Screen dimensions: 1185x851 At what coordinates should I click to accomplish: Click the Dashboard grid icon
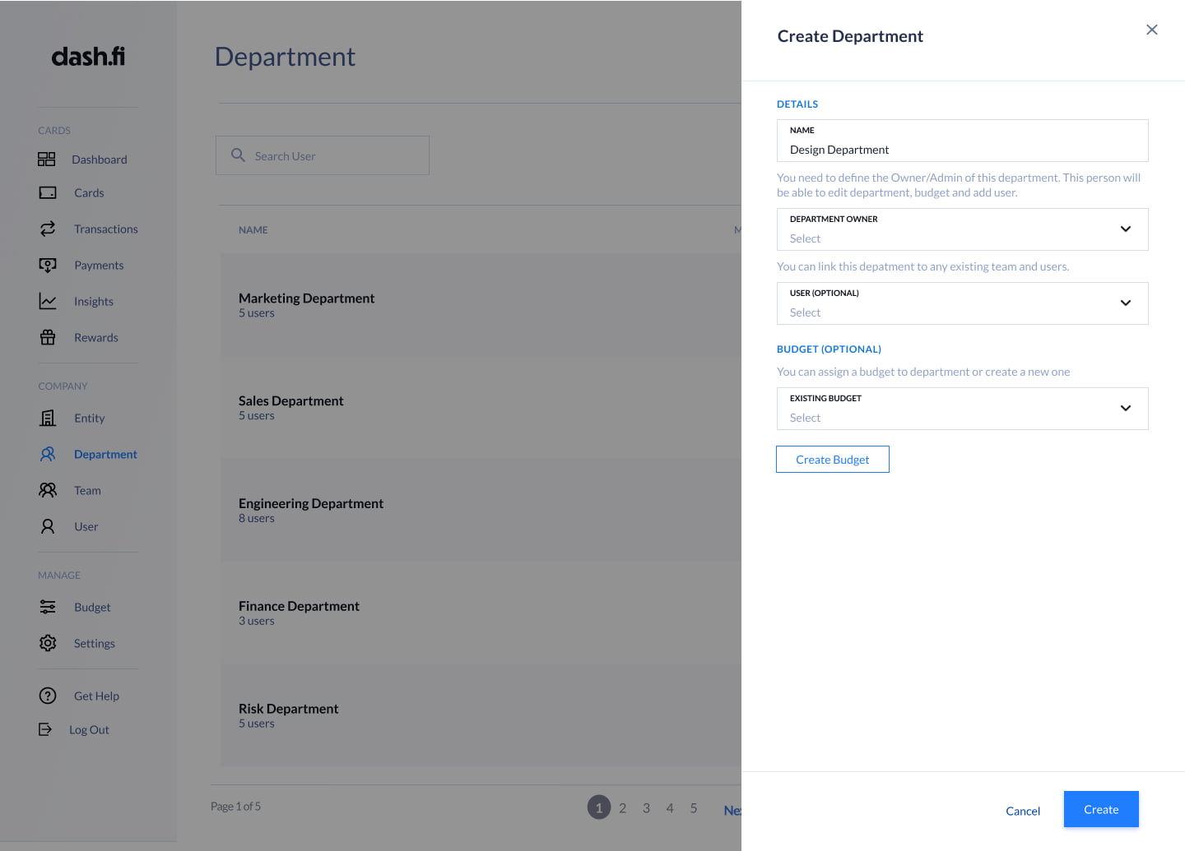tap(47, 160)
